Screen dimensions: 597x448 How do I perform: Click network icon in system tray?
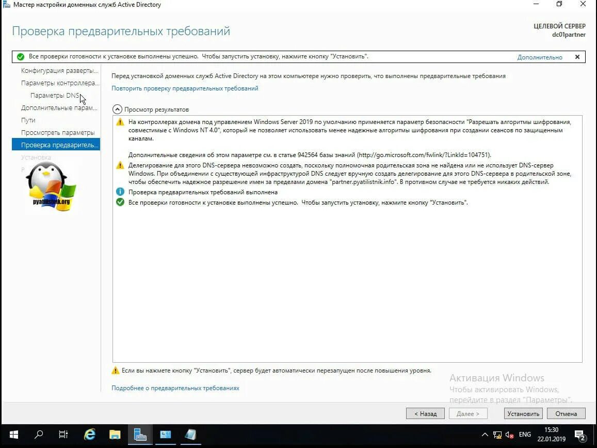coord(497,435)
